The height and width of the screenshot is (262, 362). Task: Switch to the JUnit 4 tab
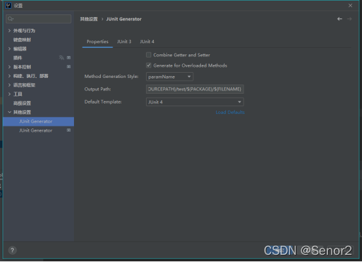(x=147, y=41)
